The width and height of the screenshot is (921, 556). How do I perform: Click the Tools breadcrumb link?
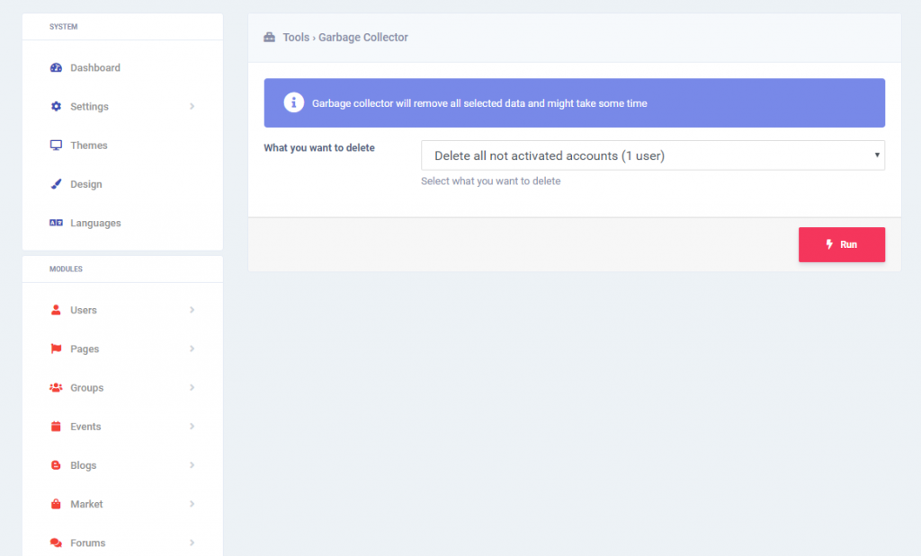point(296,37)
